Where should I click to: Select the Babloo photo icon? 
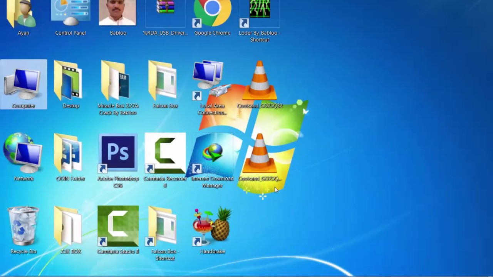[118, 13]
